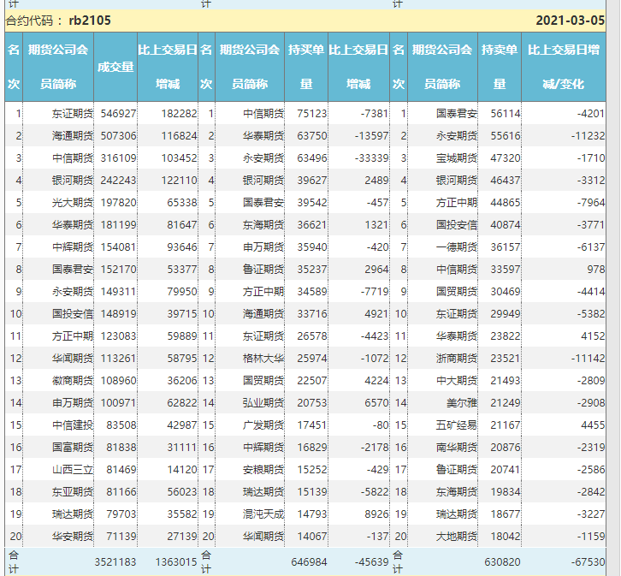The width and height of the screenshot is (621, 576).
Task: Click 海通期货 in long positions
Action: pyautogui.click(x=263, y=314)
